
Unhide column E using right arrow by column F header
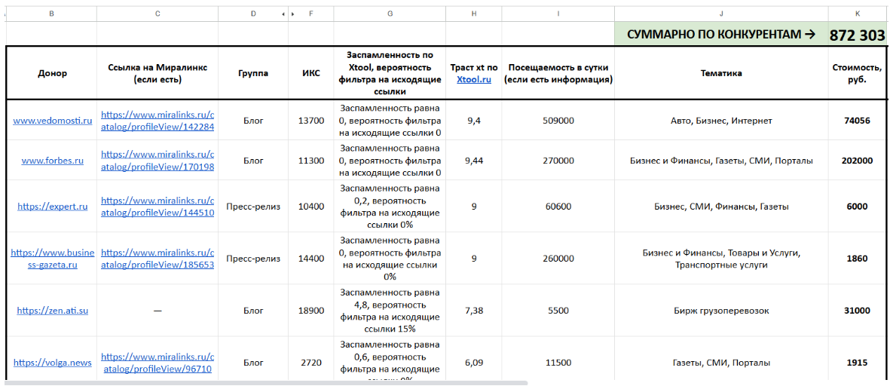tap(293, 13)
